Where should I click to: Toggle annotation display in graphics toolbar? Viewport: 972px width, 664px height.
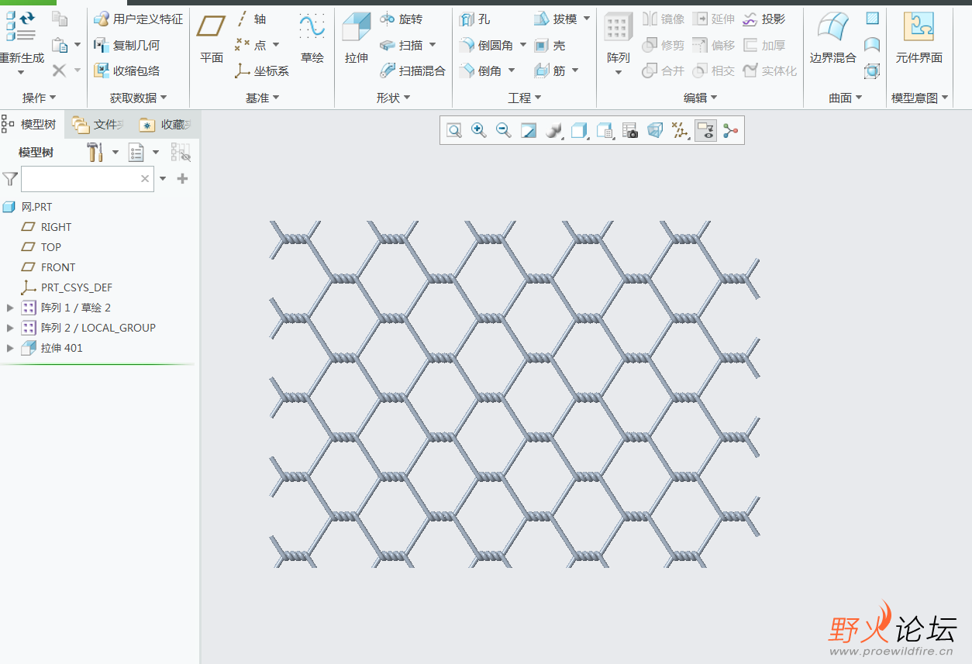point(705,131)
